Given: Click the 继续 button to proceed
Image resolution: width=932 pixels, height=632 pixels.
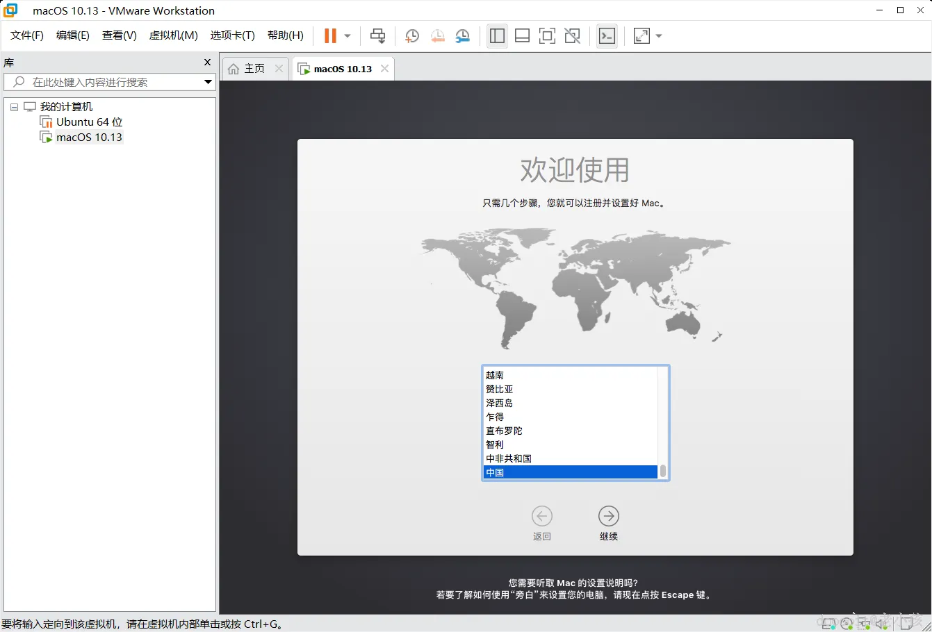Looking at the screenshot, I should [608, 517].
